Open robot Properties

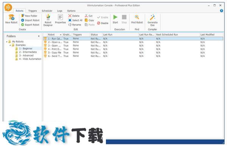coord(61,19)
